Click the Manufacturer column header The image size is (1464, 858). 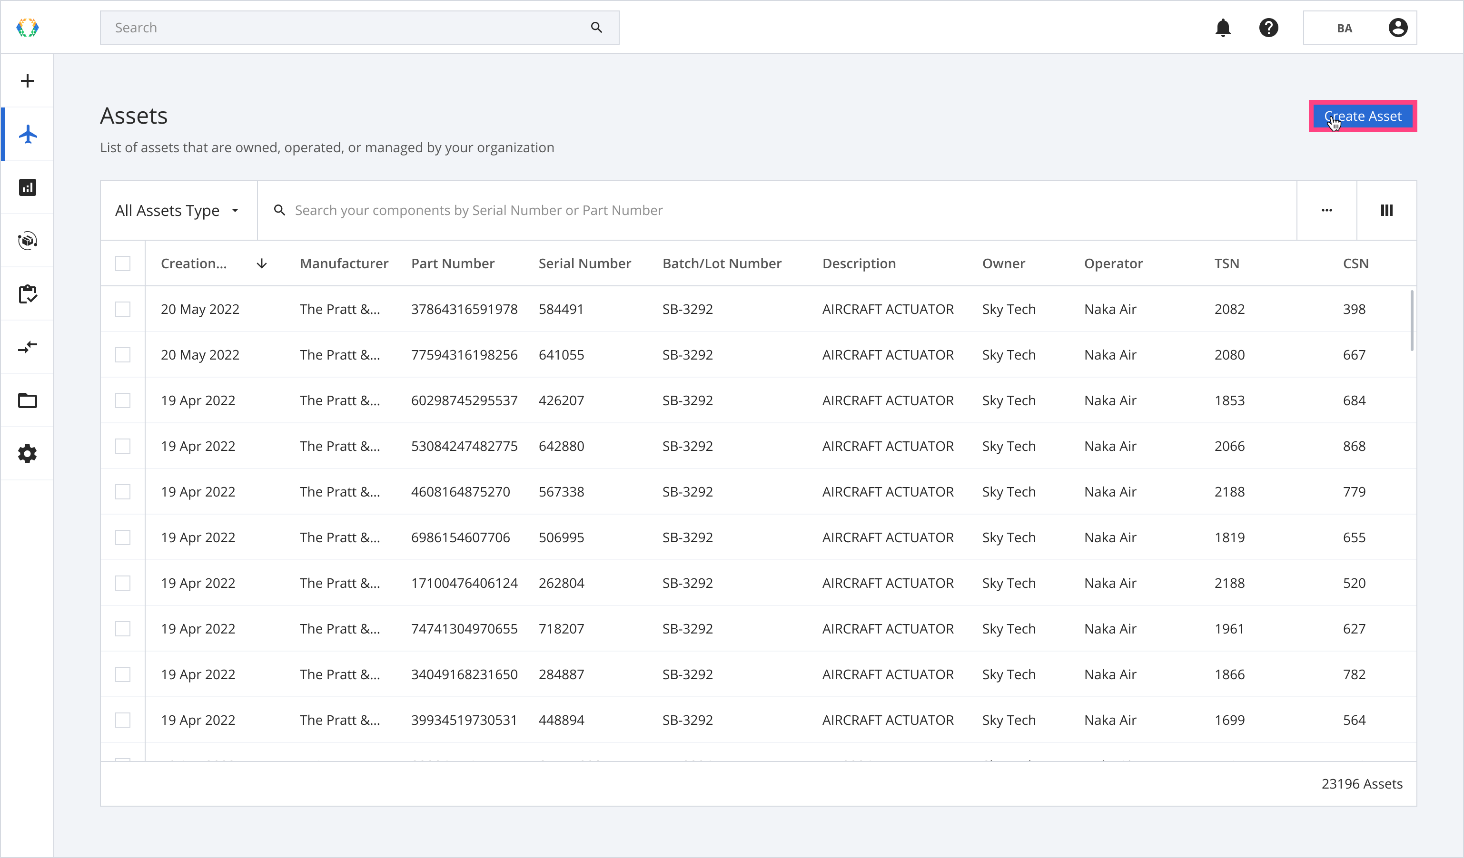pos(344,263)
